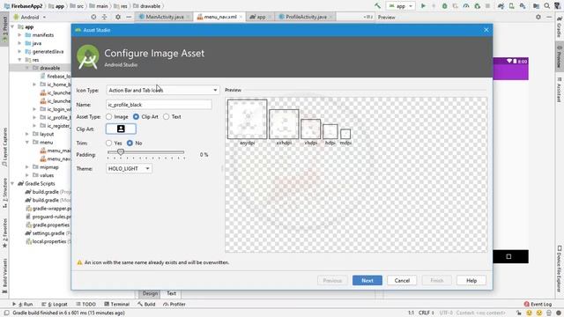Collapse the Gradle Scripts node
The width and height of the screenshot is (564, 317).
tap(12, 184)
